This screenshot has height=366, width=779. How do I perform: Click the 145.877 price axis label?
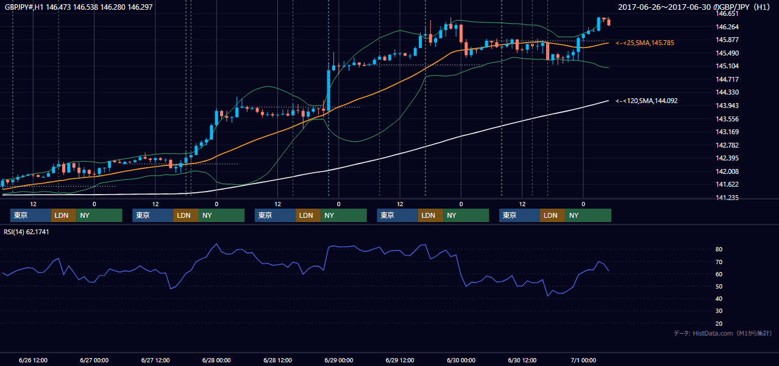(727, 40)
